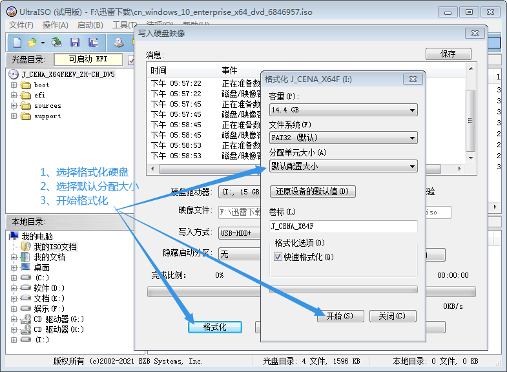507x372 pixels.
Task: Select 我的ISO文档 in local tree
Action: pos(56,247)
